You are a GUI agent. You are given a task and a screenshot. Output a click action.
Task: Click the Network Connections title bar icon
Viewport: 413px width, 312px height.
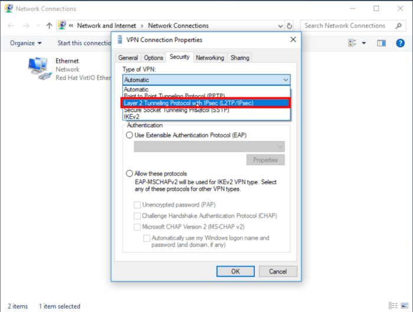9,8
